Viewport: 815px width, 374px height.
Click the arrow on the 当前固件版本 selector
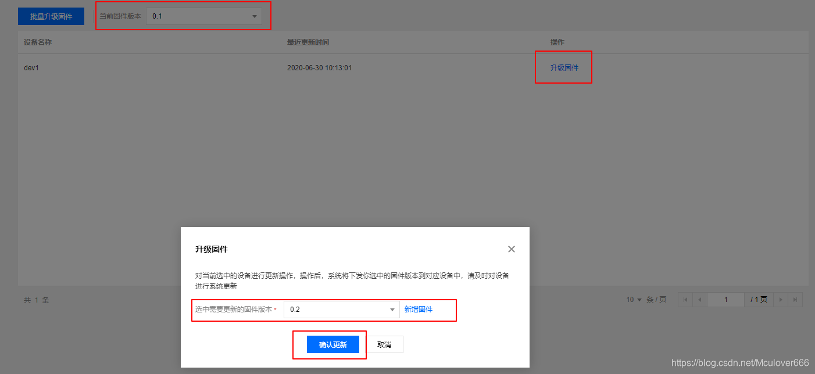pyautogui.click(x=254, y=17)
